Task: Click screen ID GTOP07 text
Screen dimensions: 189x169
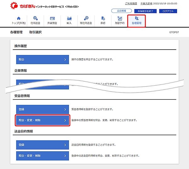Action: click(174, 32)
